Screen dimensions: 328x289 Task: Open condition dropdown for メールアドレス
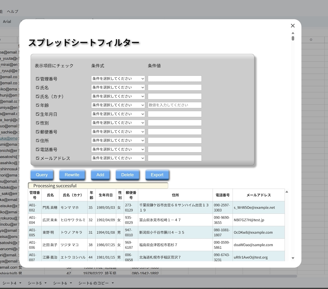point(118,158)
